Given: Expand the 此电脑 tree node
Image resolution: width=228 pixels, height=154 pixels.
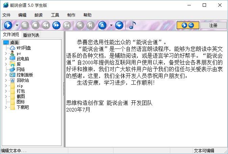Looking at the screenshot, I should pyautogui.click(x=6, y=59).
